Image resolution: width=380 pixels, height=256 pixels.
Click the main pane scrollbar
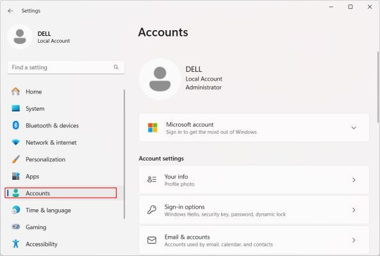(377, 87)
